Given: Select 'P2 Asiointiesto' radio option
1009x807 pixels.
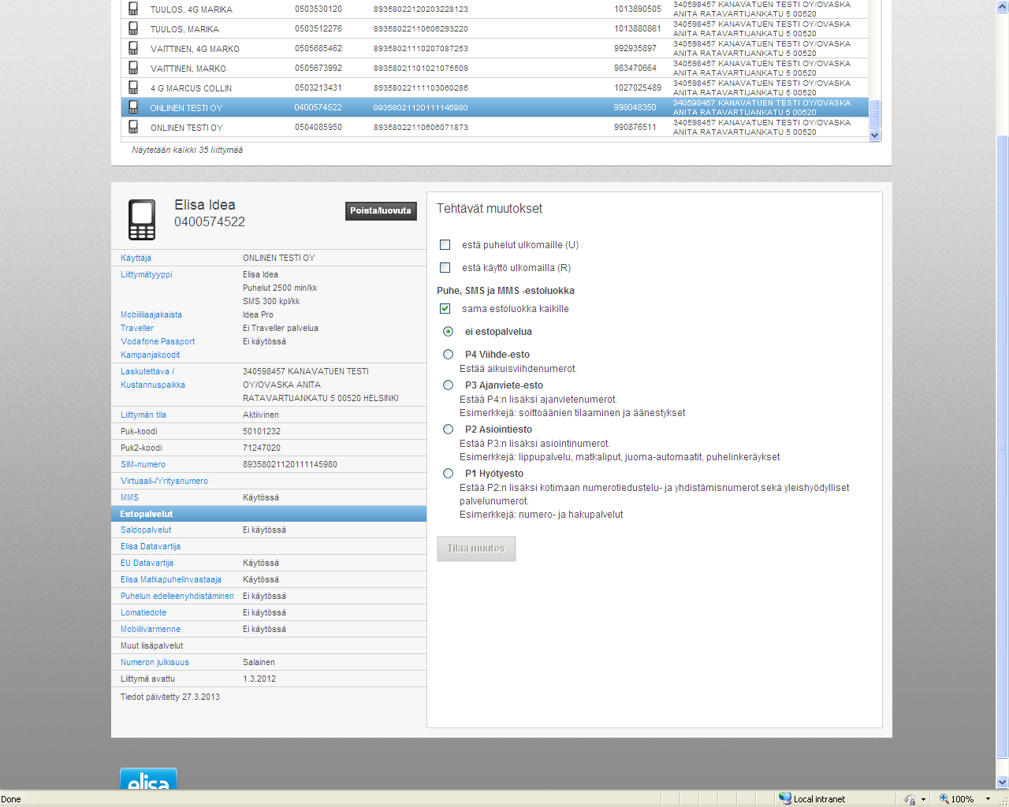Looking at the screenshot, I should (449, 430).
